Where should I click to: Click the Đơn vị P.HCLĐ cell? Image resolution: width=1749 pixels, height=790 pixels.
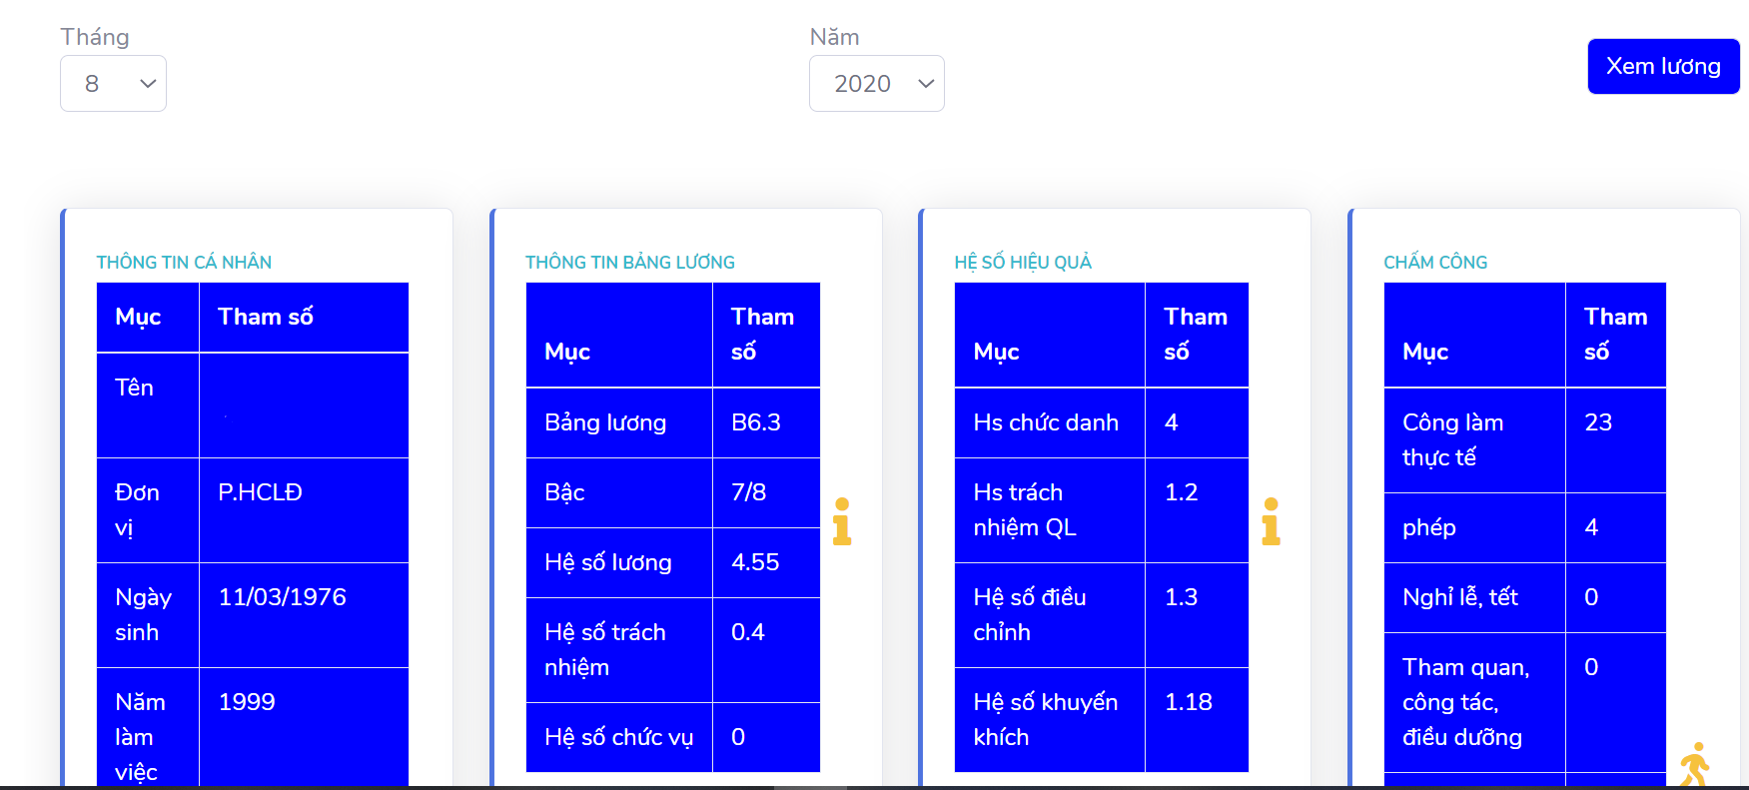click(304, 510)
